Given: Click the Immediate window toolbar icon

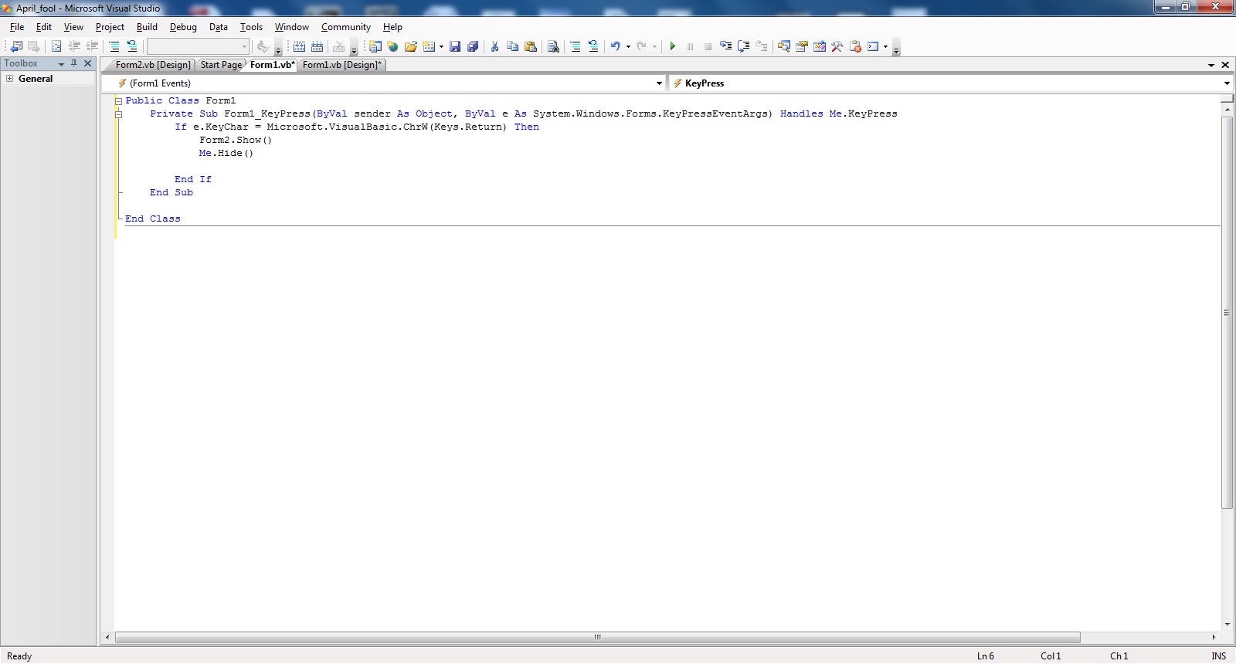Looking at the screenshot, I should pyautogui.click(x=873, y=46).
